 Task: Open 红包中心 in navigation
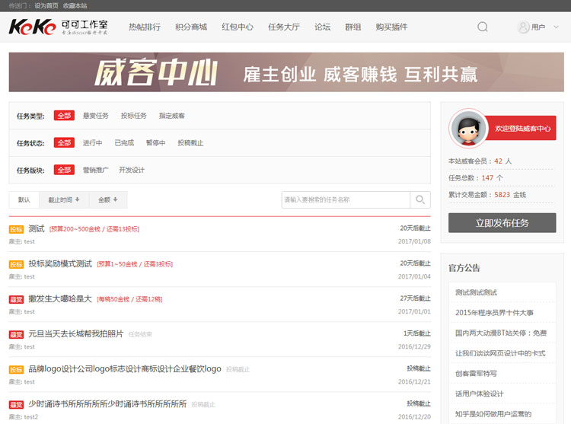coord(238,27)
